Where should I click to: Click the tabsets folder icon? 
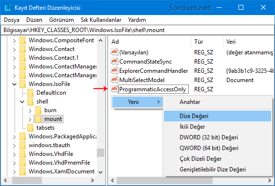(x=30, y=128)
